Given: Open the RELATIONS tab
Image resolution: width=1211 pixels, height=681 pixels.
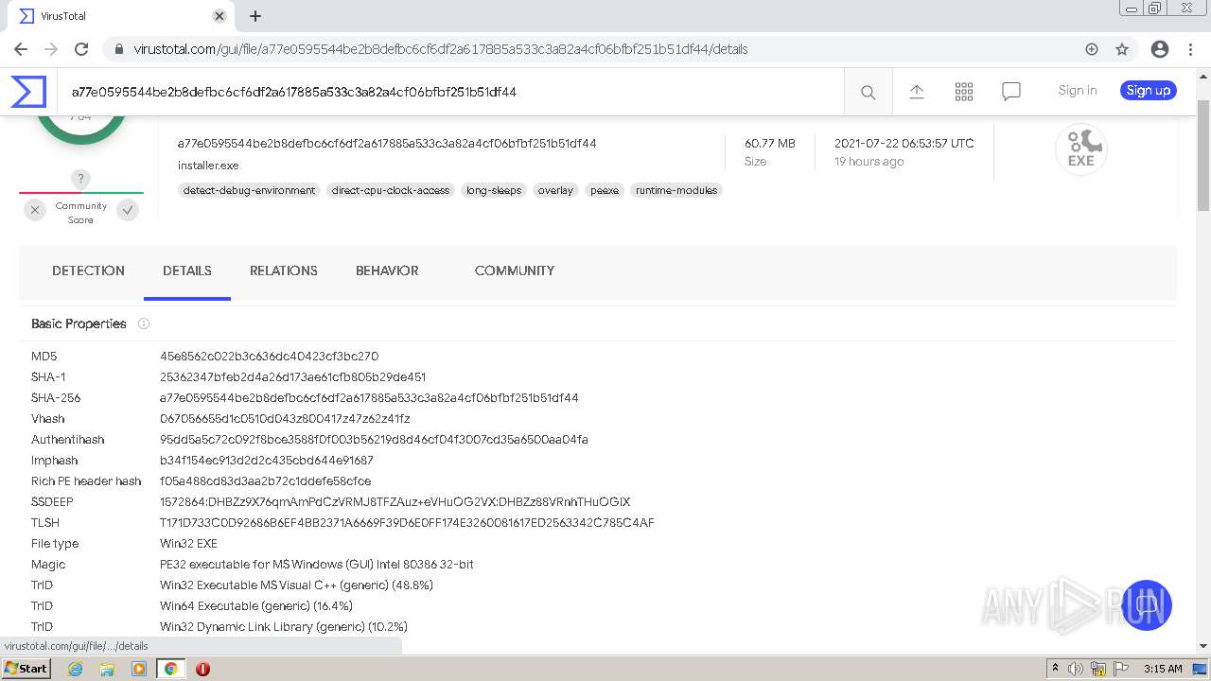Looking at the screenshot, I should [x=284, y=271].
